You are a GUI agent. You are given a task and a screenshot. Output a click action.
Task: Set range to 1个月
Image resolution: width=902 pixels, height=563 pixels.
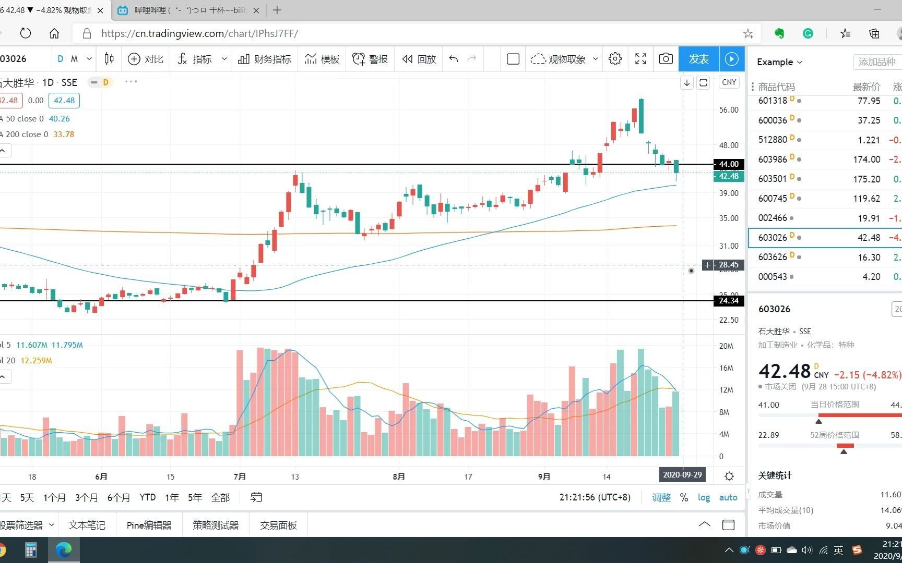pyautogui.click(x=54, y=498)
